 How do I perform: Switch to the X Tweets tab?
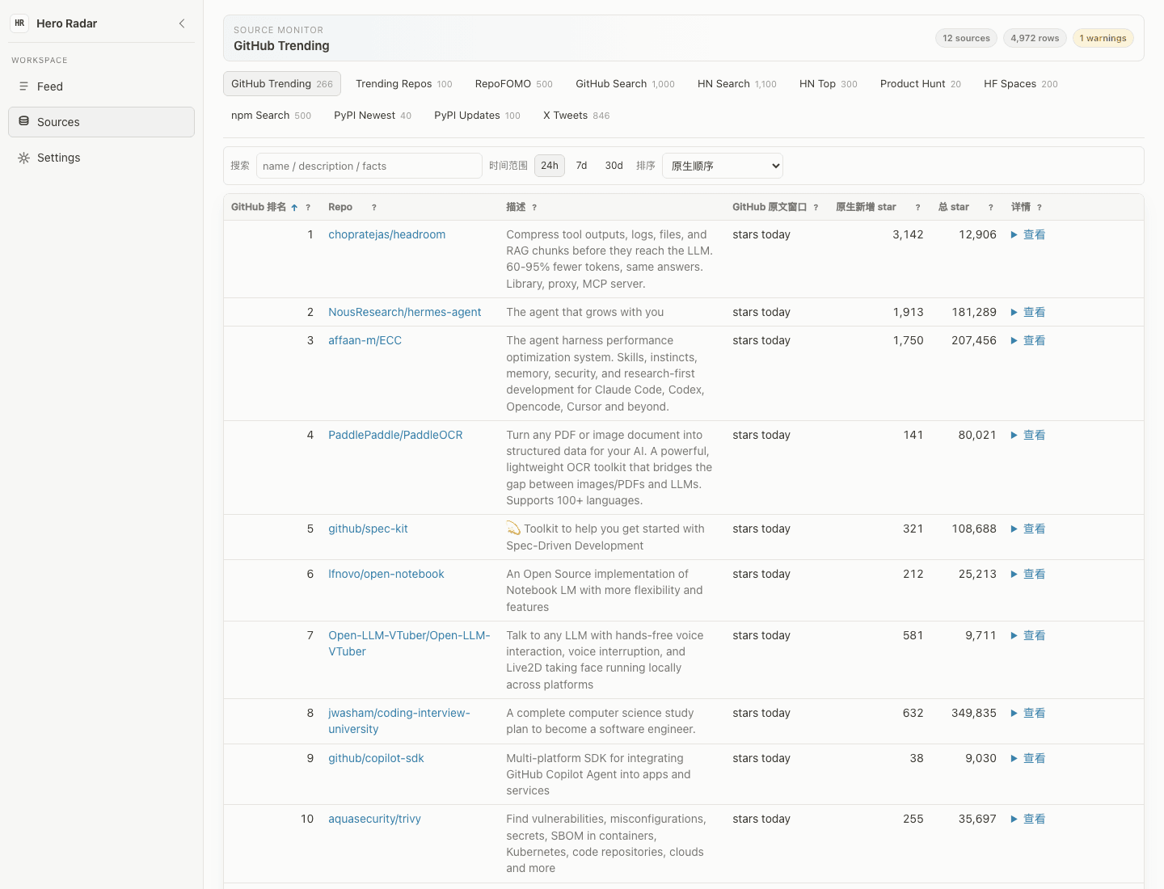point(576,116)
